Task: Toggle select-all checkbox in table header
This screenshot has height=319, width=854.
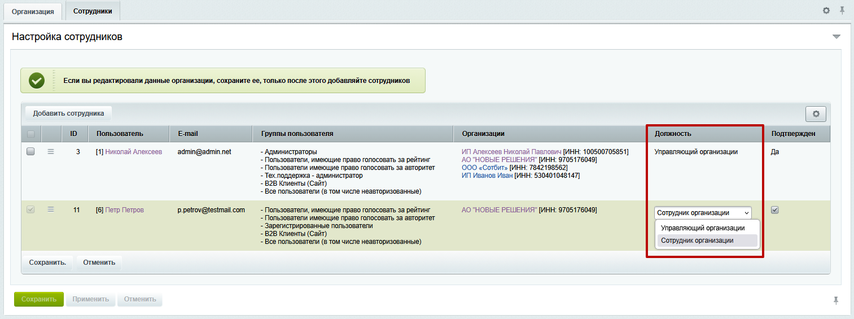Action: pos(31,134)
